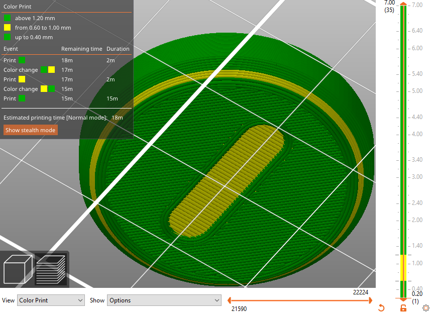Click green swatch for up to 0.40 mm
432x313 pixels.
8,37
